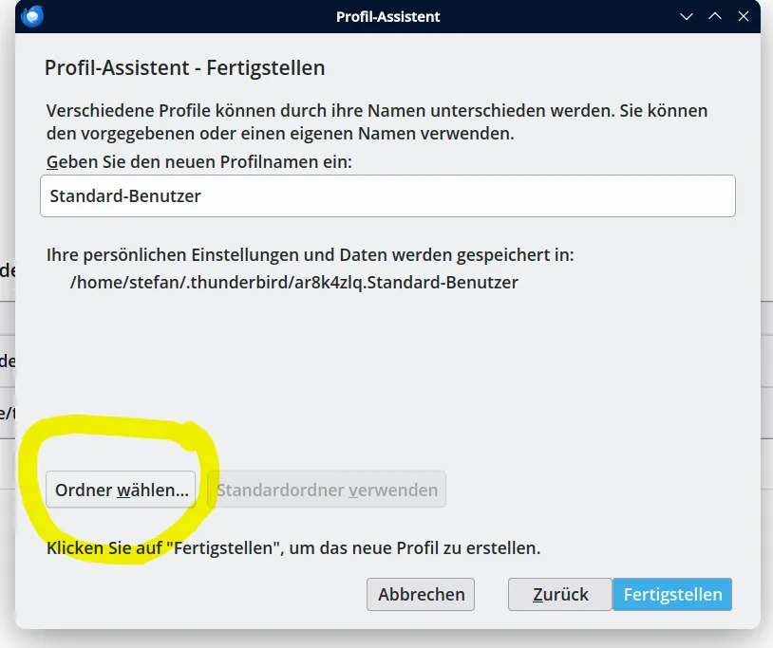Screen dimensions: 773x648
Task: Close the Profil-Assistent window
Action: pos(744,16)
